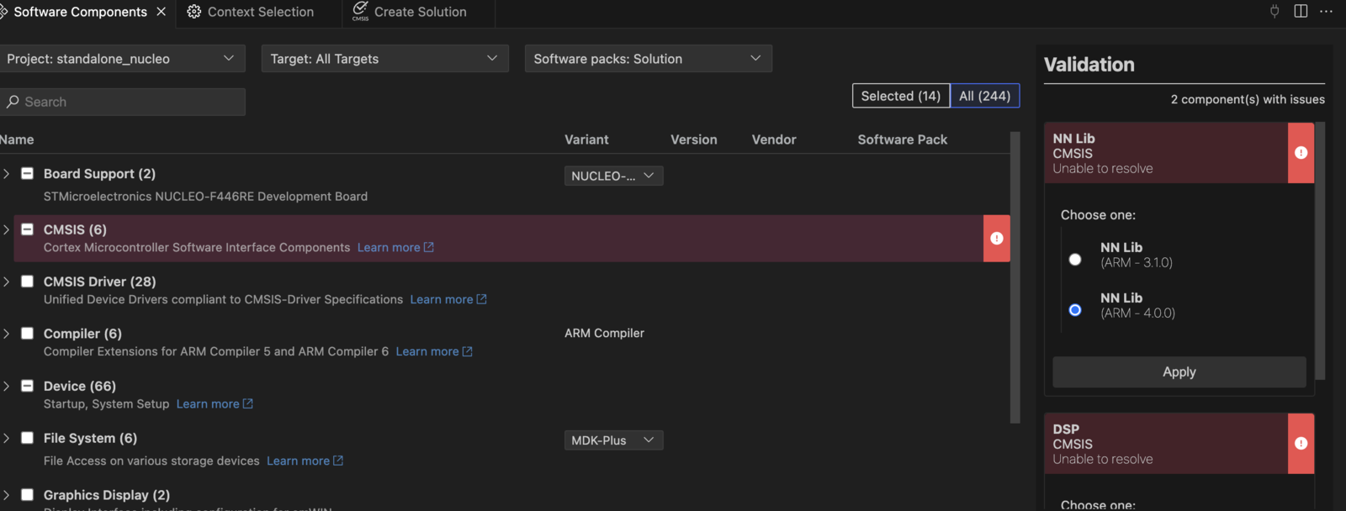This screenshot has height=511, width=1346.
Task: Click the DSP validation error icon
Action: (x=1301, y=444)
